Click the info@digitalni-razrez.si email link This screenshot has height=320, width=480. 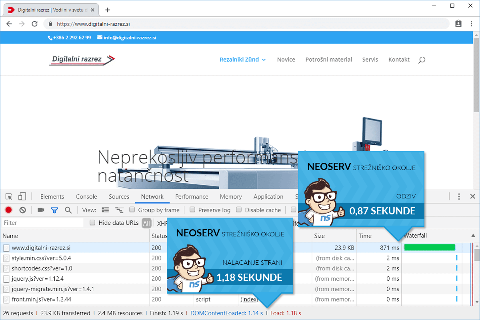pos(130,38)
